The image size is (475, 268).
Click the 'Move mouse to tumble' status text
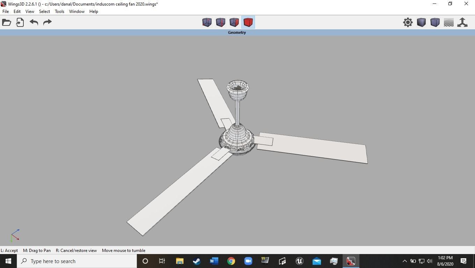[124, 251]
